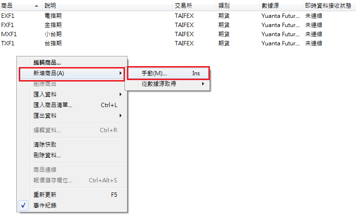
Task: Click the 類別 column header
Action: point(237,5)
